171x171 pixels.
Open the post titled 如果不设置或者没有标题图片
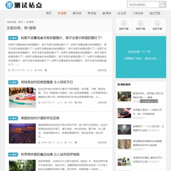(x=62, y=38)
